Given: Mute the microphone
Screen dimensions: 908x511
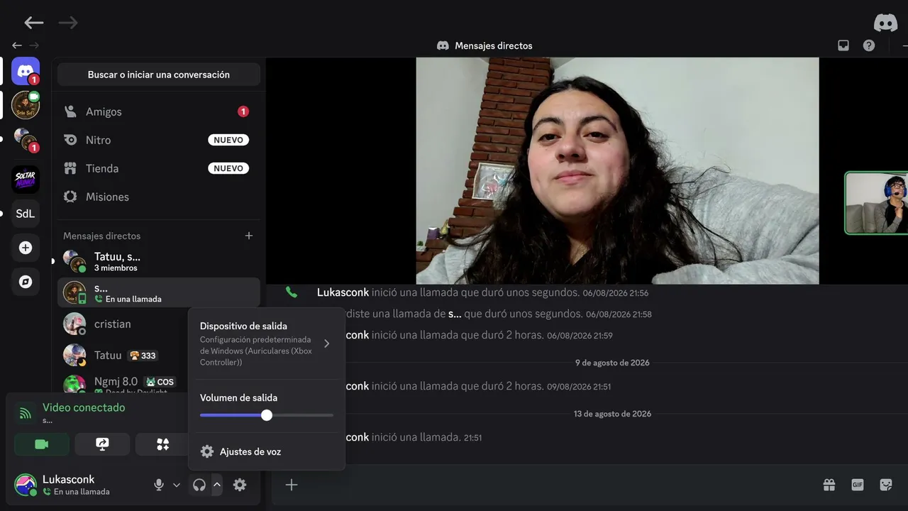Looking at the screenshot, I should tap(159, 485).
